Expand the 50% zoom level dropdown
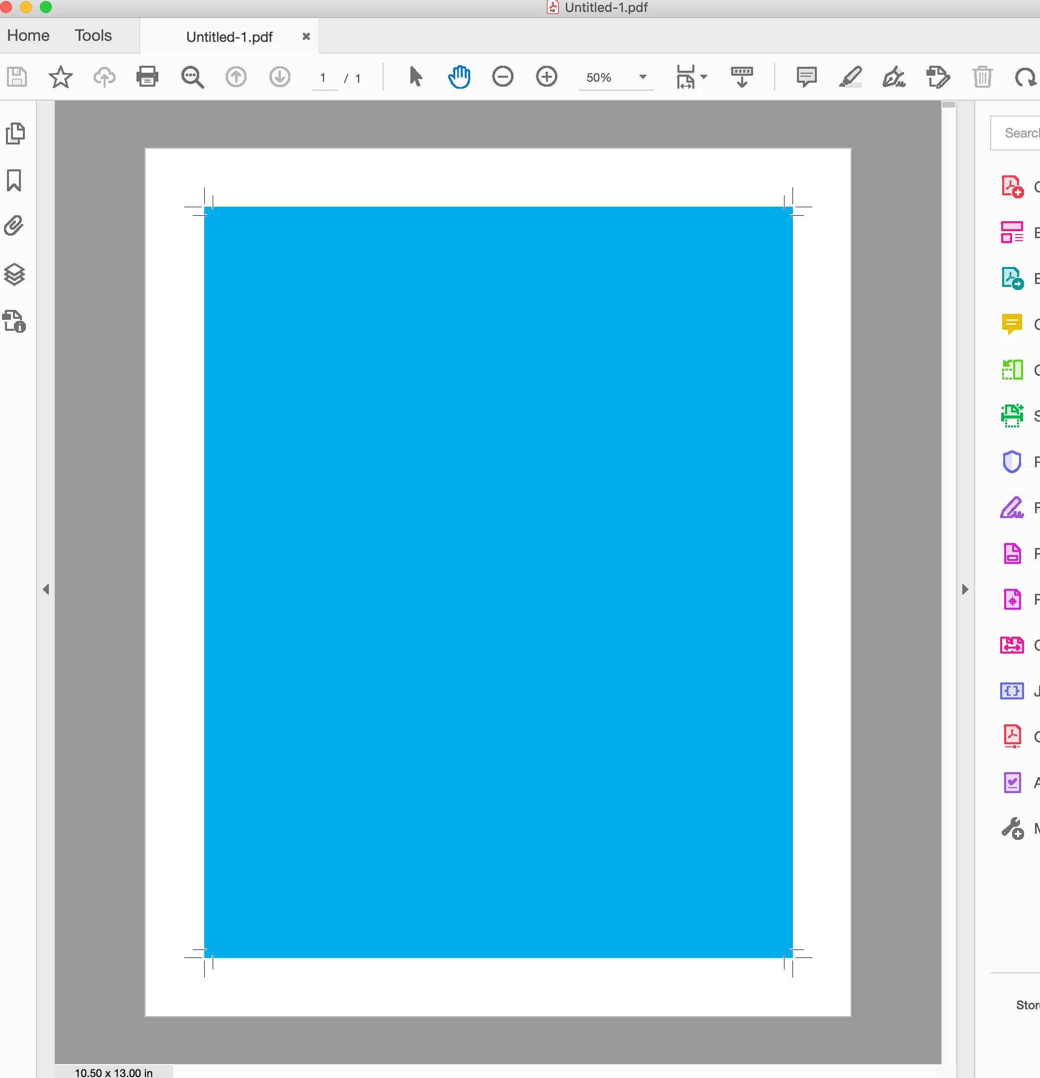The height and width of the screenshot is (1078, 1040). pos(643,77)
